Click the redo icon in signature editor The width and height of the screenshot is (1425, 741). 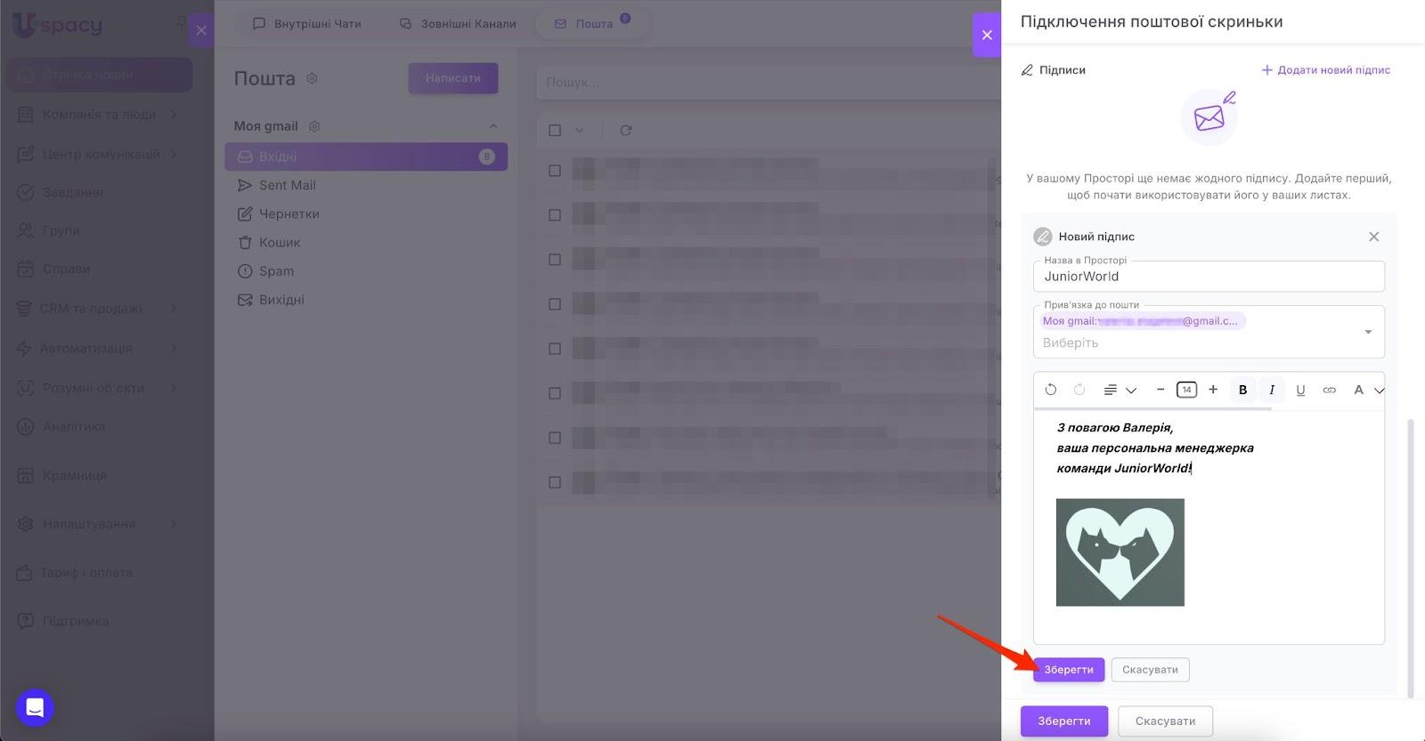click(1079, 390)
